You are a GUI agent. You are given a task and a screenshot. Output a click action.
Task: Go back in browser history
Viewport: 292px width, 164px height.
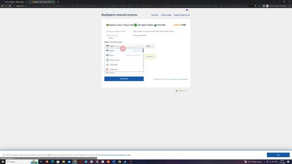2,6
